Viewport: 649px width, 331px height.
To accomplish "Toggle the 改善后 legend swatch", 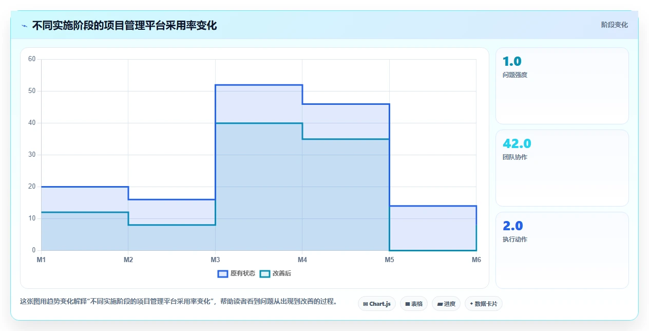I will coord(265,273).
